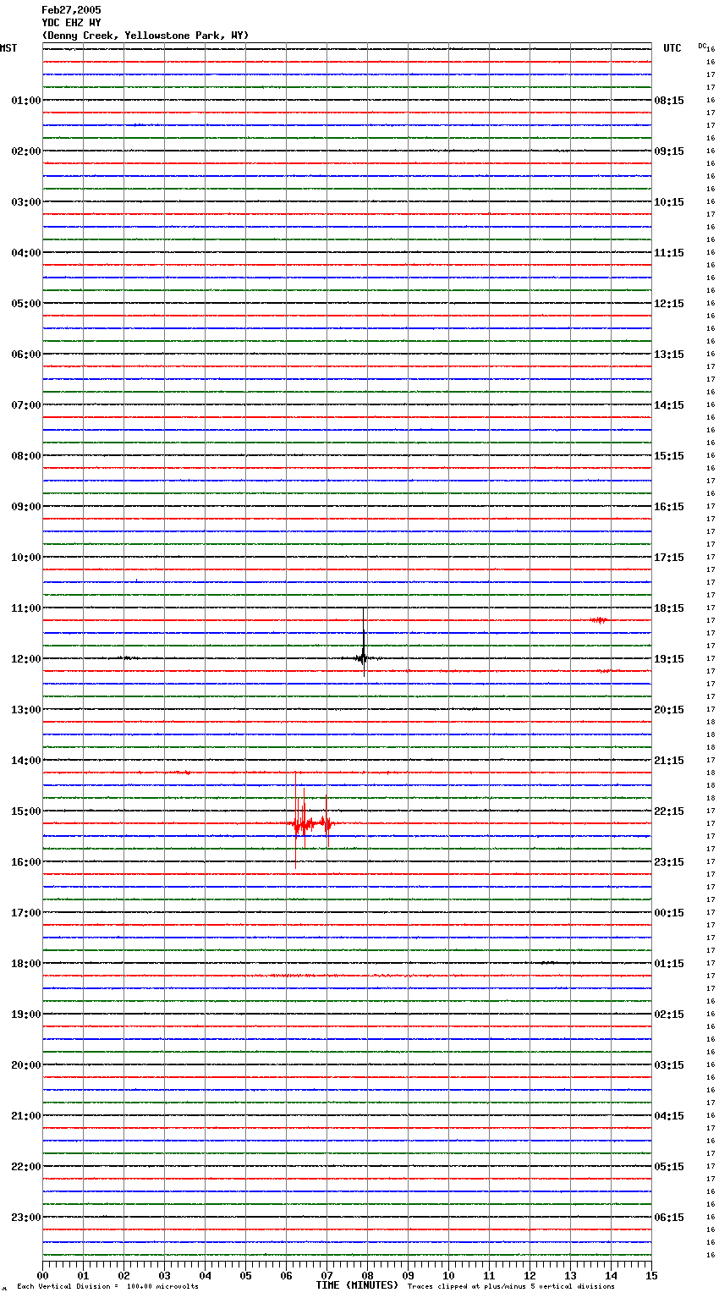Select the 03:00 MST time label

coord(26,202)
